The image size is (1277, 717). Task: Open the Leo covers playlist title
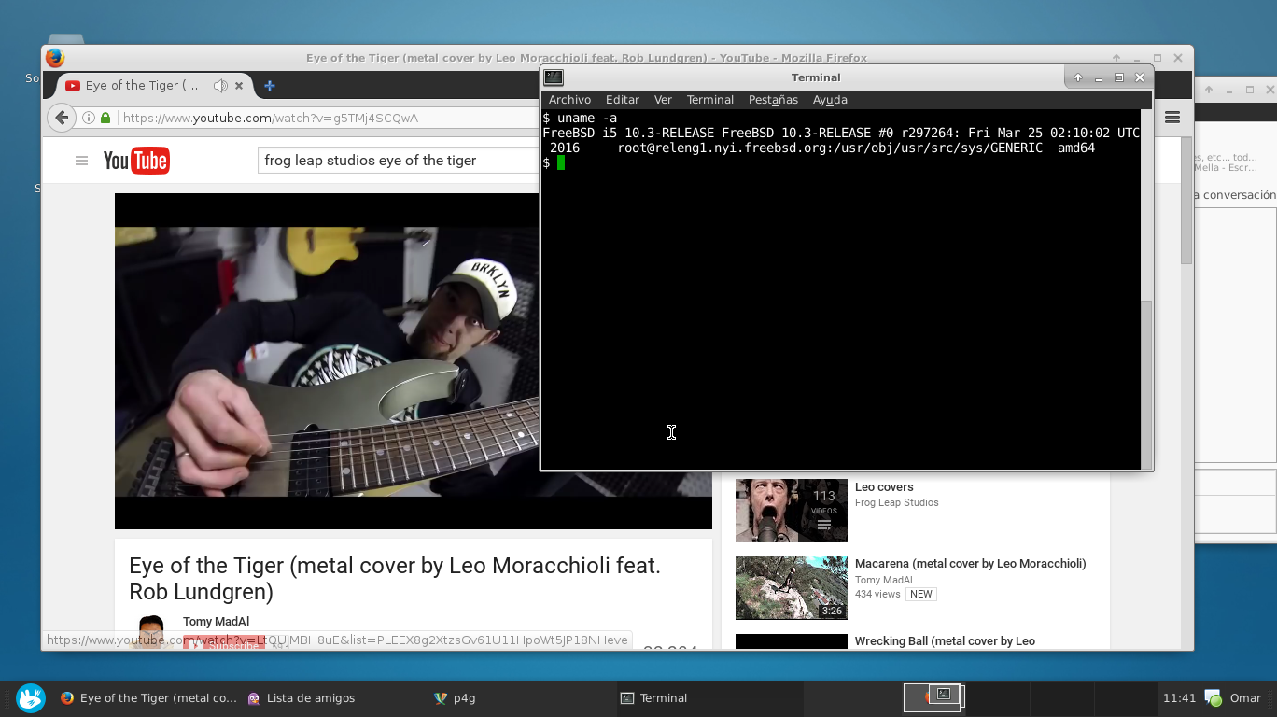point(884,487)
